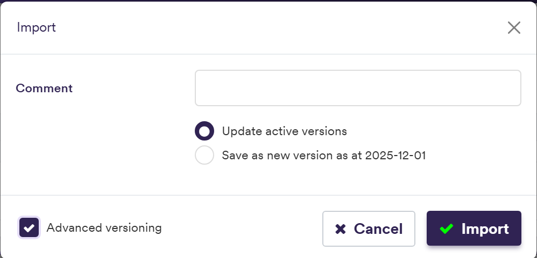
Task: Disable the Advanced versioning checkbox
Action: (x=29, y=227)
